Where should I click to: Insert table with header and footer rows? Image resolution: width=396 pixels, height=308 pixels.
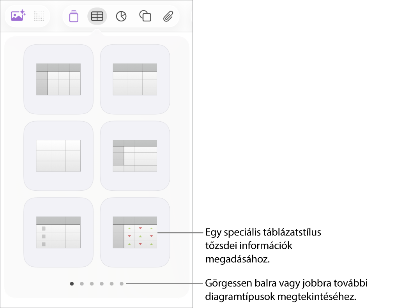point(135,156)
